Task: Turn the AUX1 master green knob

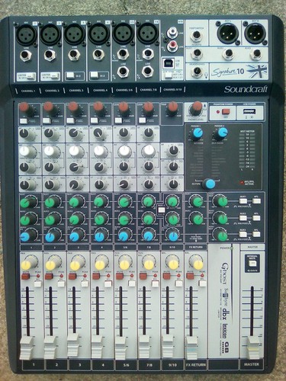Action: [222, 201]
